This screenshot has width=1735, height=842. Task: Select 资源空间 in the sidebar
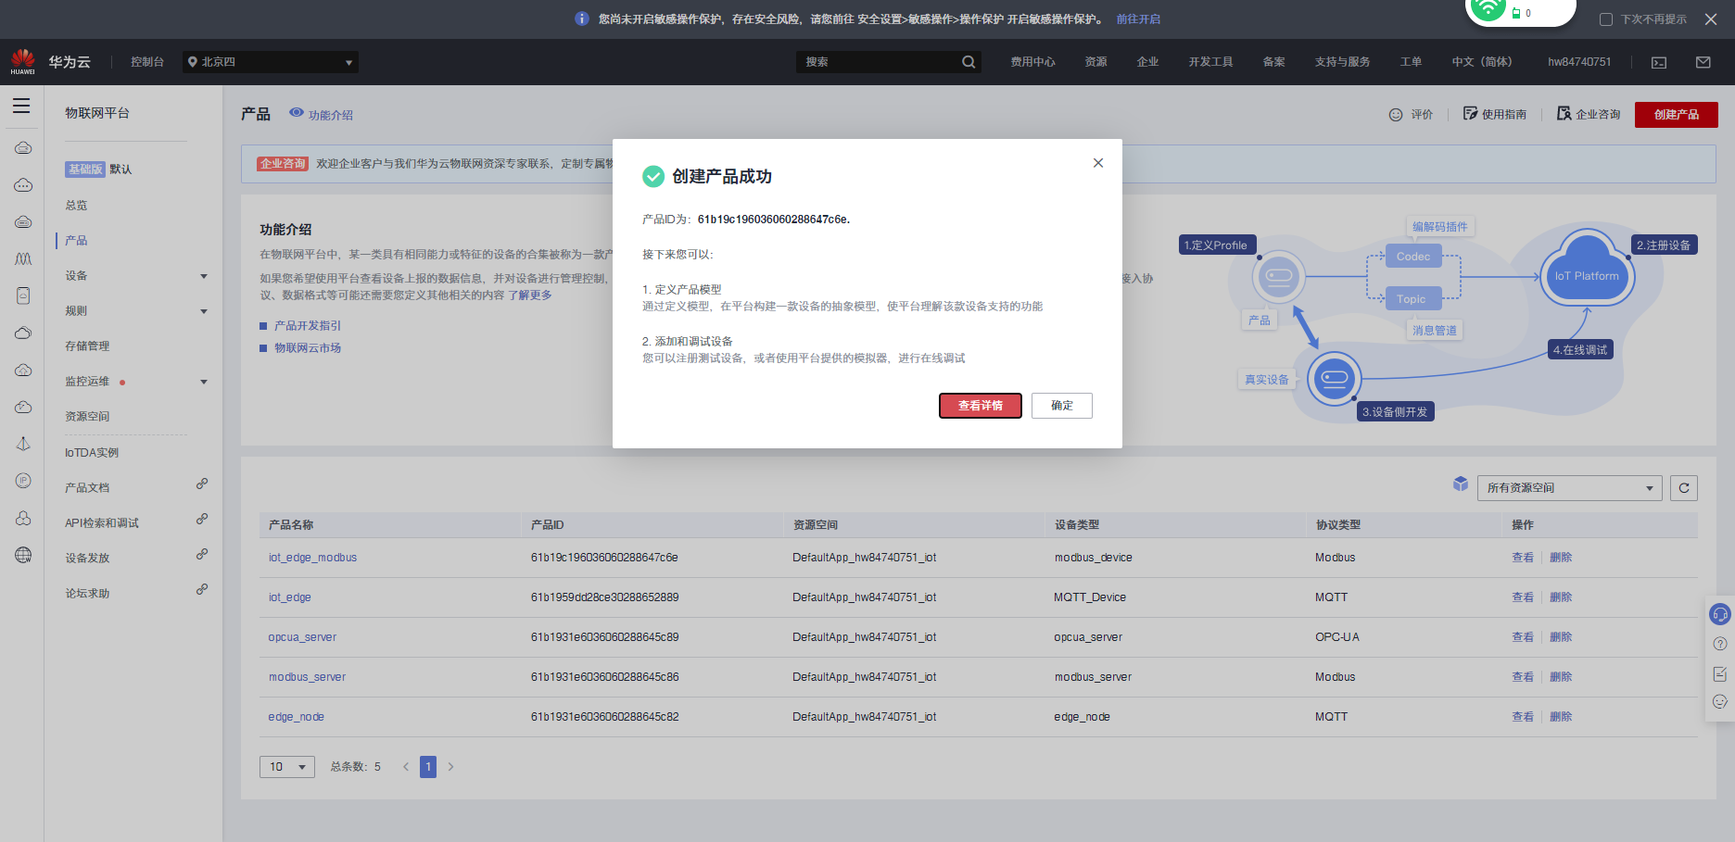(87, 417)
